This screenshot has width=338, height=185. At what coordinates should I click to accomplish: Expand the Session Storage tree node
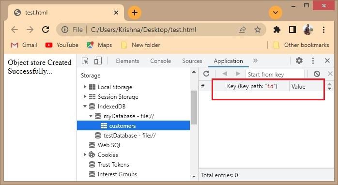pyautogui.click(x=85, y=96)
